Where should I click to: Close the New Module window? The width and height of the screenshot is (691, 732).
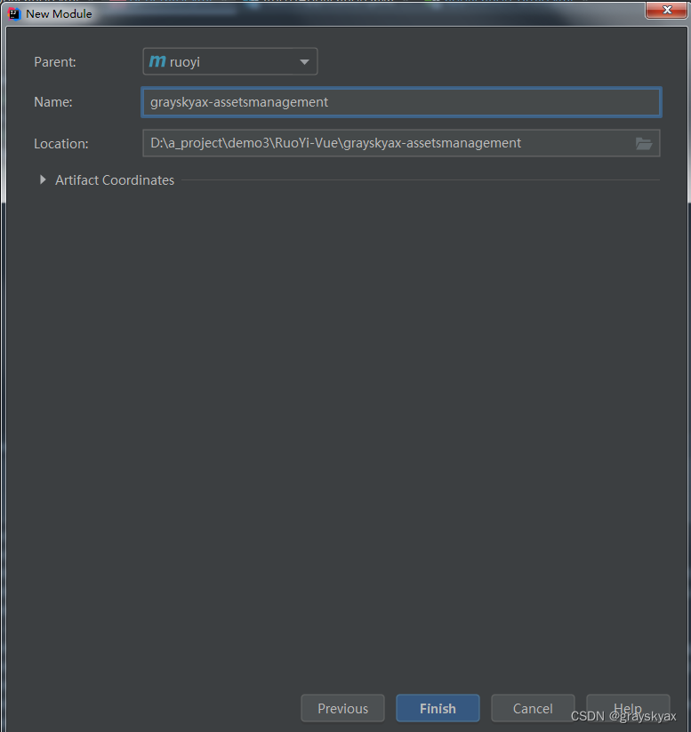point(667,10)
